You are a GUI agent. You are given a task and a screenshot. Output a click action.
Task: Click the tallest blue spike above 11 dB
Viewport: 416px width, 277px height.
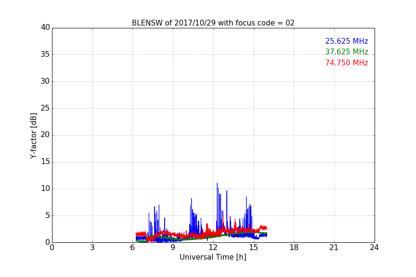217,185
